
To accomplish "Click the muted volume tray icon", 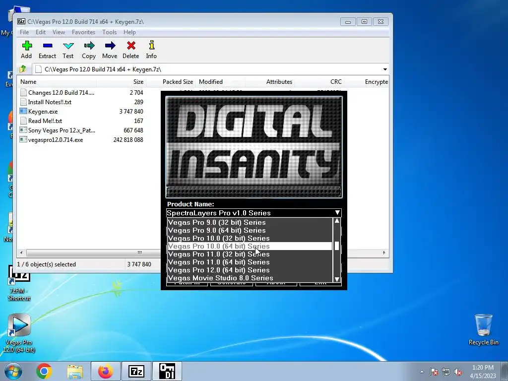I will (x=458, y=372).
